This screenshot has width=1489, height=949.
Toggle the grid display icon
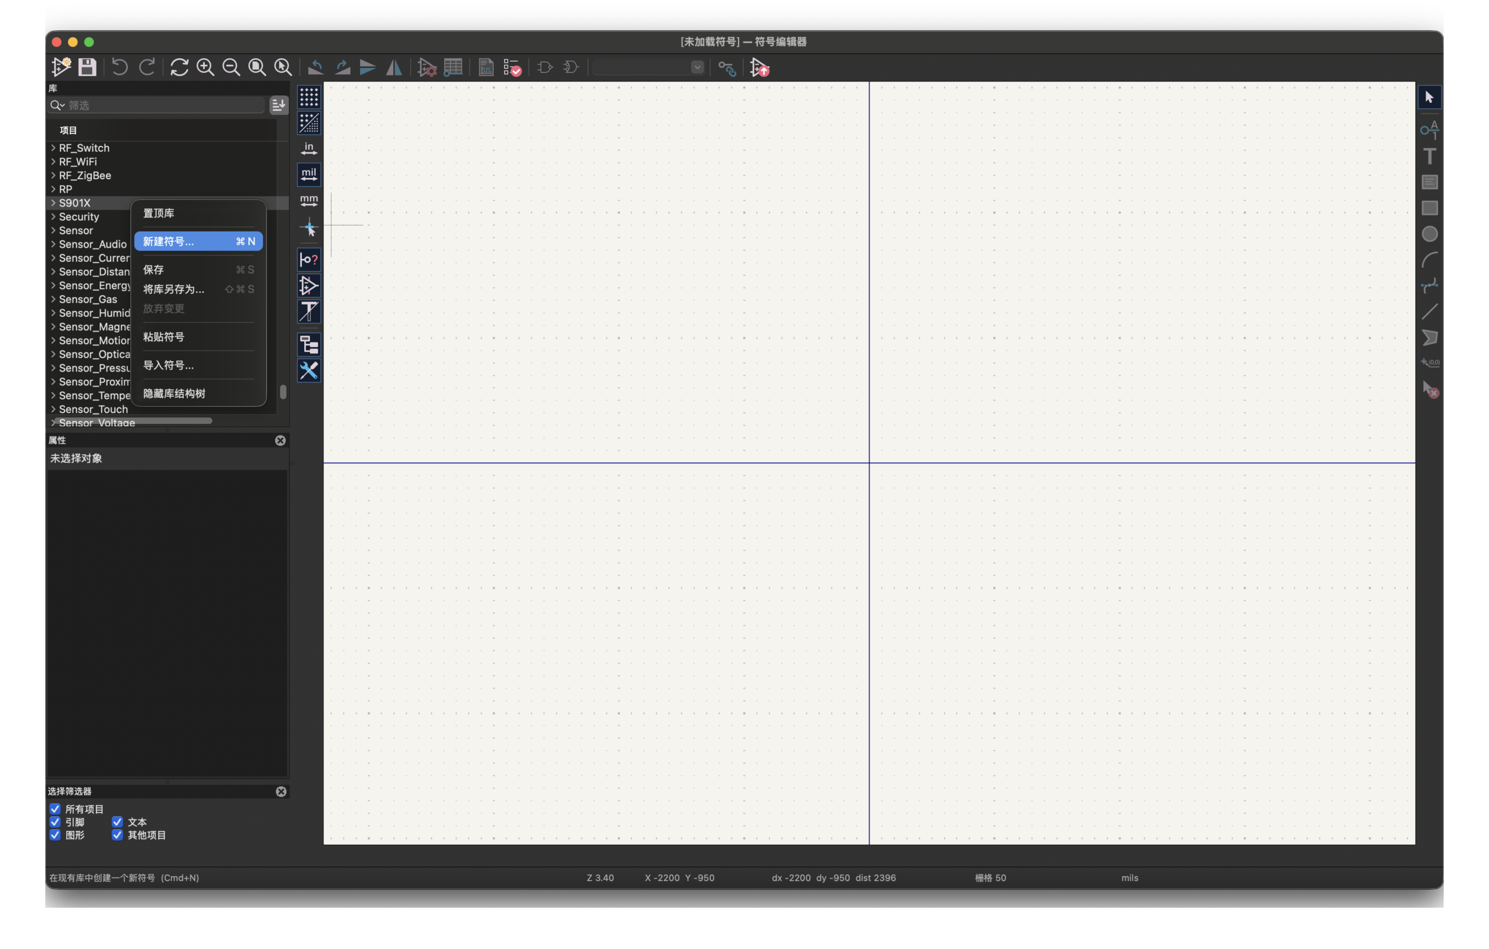308,97
